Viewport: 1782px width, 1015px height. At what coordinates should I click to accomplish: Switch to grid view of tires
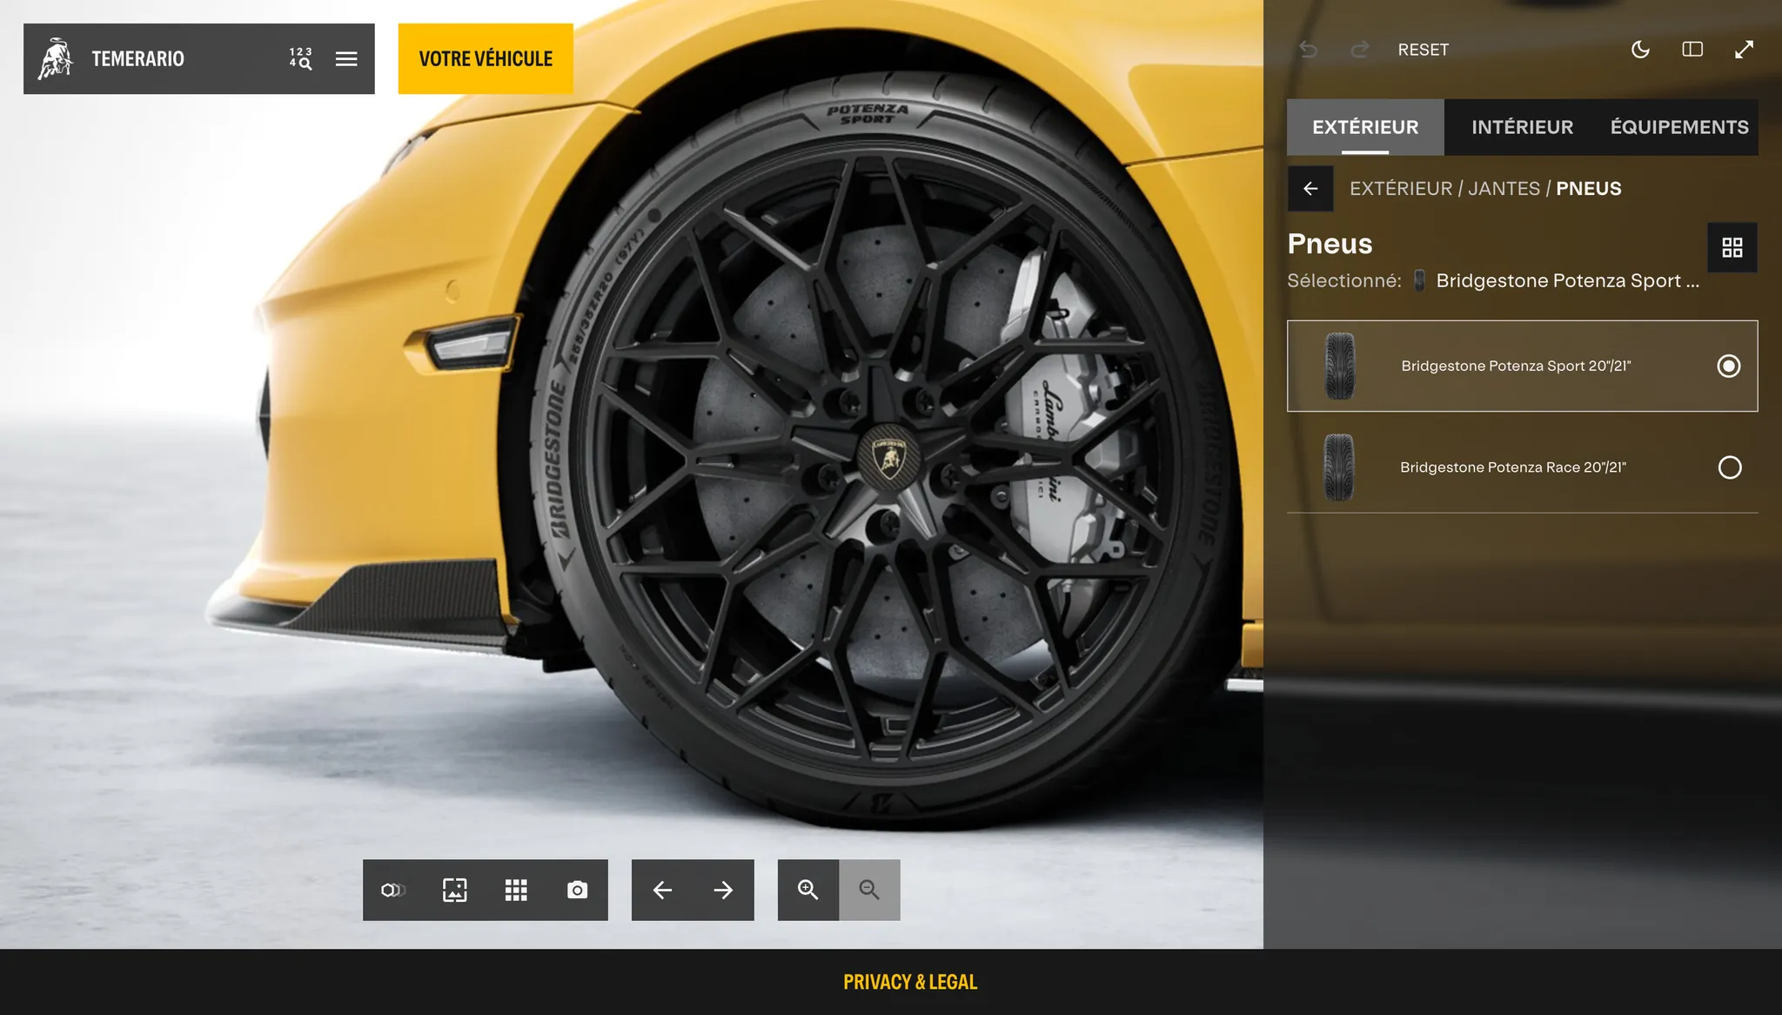[x=1732, y=248]
